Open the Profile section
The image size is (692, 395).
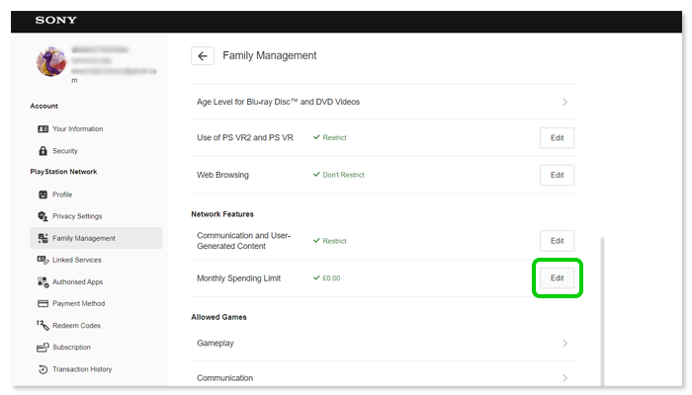click(x=62, y=195)
